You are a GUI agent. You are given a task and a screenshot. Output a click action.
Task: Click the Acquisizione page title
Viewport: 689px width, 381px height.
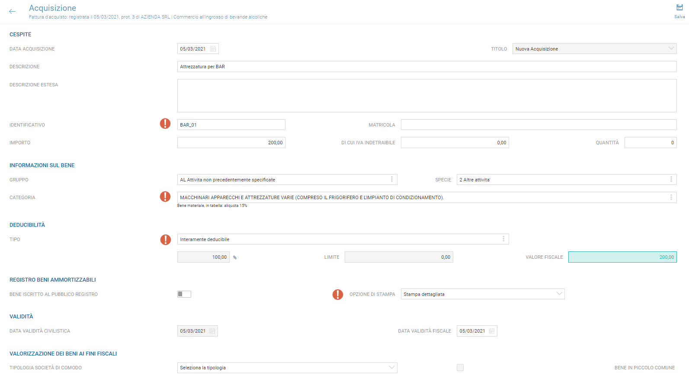coord(52,8)
